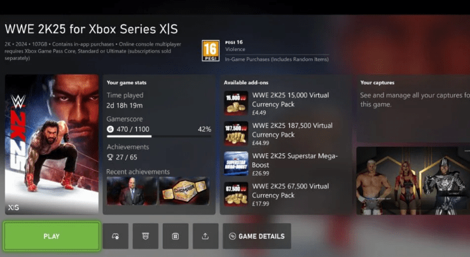Open the GAME DETAILS button
This screenshot has width=470, height=257.
[257, 236]
